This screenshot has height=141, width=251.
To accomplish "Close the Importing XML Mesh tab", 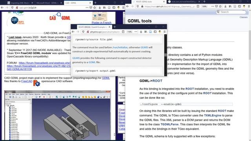I will pos(32,3).
